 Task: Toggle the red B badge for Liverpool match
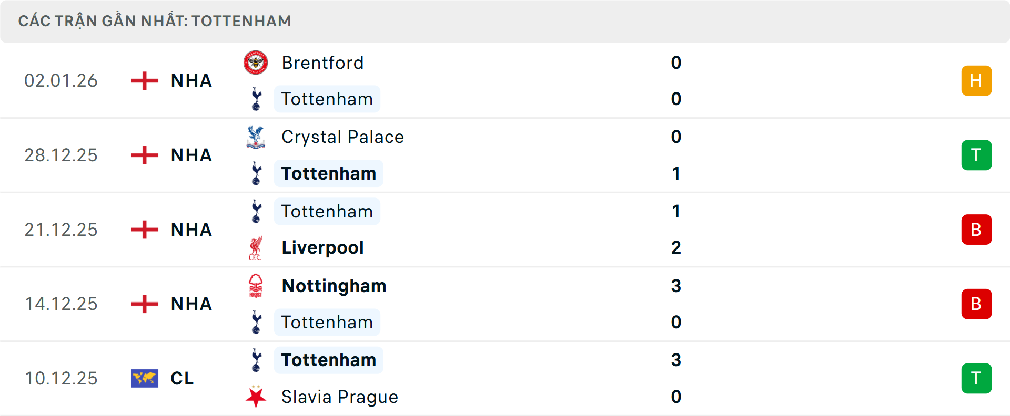(x=977, y=230)
